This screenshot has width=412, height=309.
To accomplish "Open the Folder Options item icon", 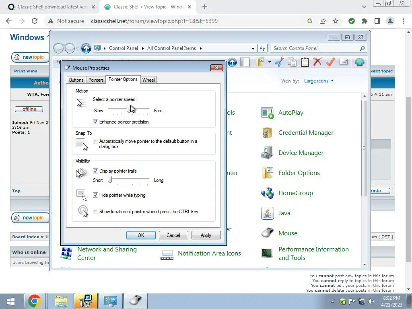I will coord(268,173).
